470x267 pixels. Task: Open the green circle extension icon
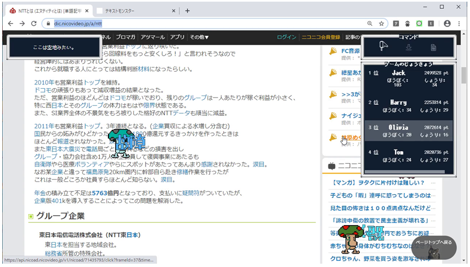(419, 23)
